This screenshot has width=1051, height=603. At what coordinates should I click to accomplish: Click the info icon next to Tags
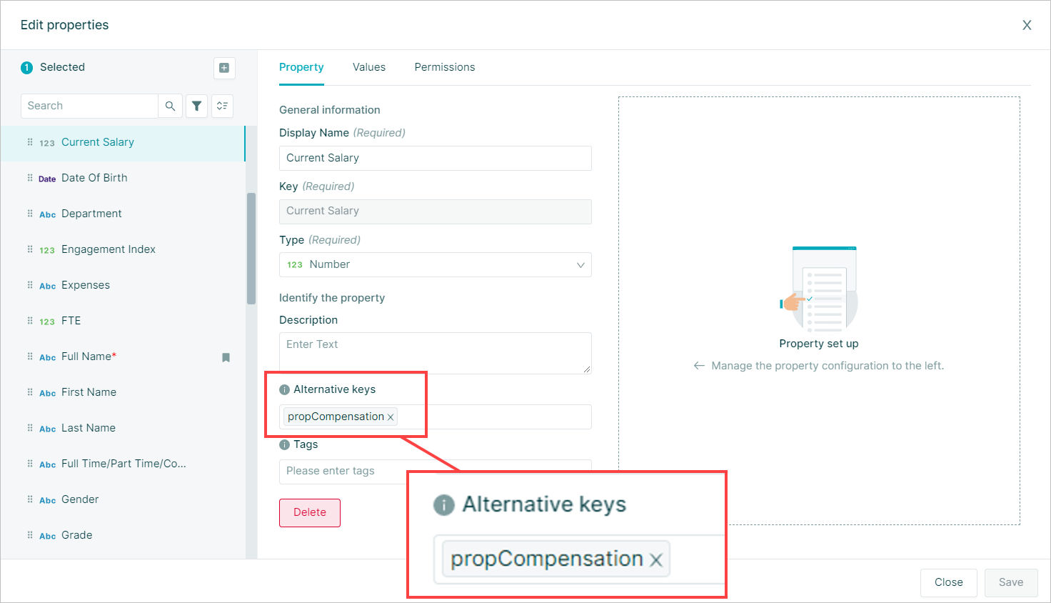pos(284,444)
